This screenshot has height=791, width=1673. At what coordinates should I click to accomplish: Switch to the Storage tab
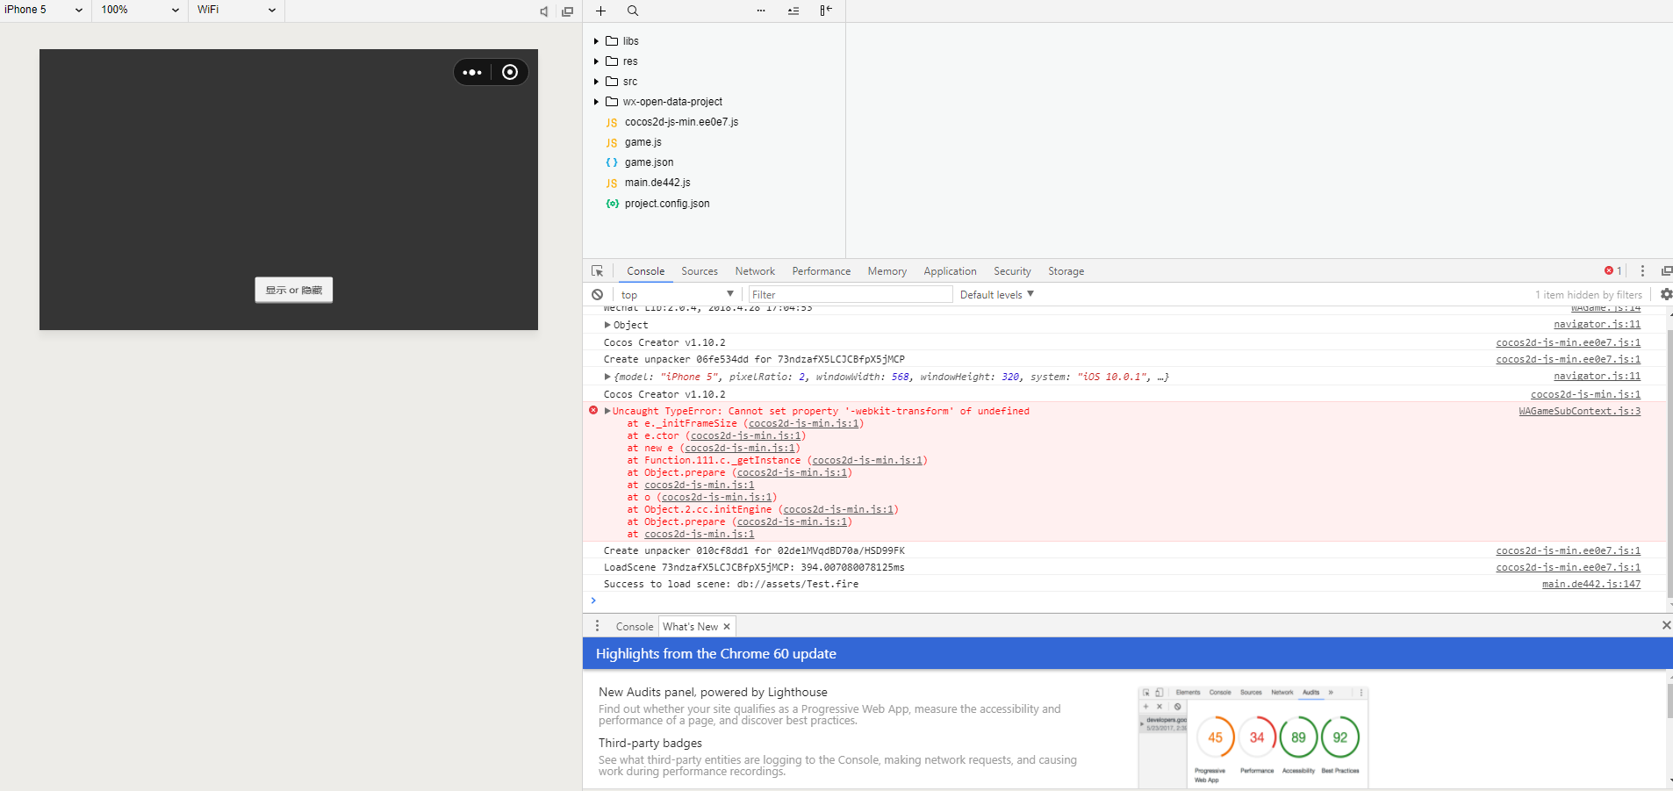pos(1066,271)
